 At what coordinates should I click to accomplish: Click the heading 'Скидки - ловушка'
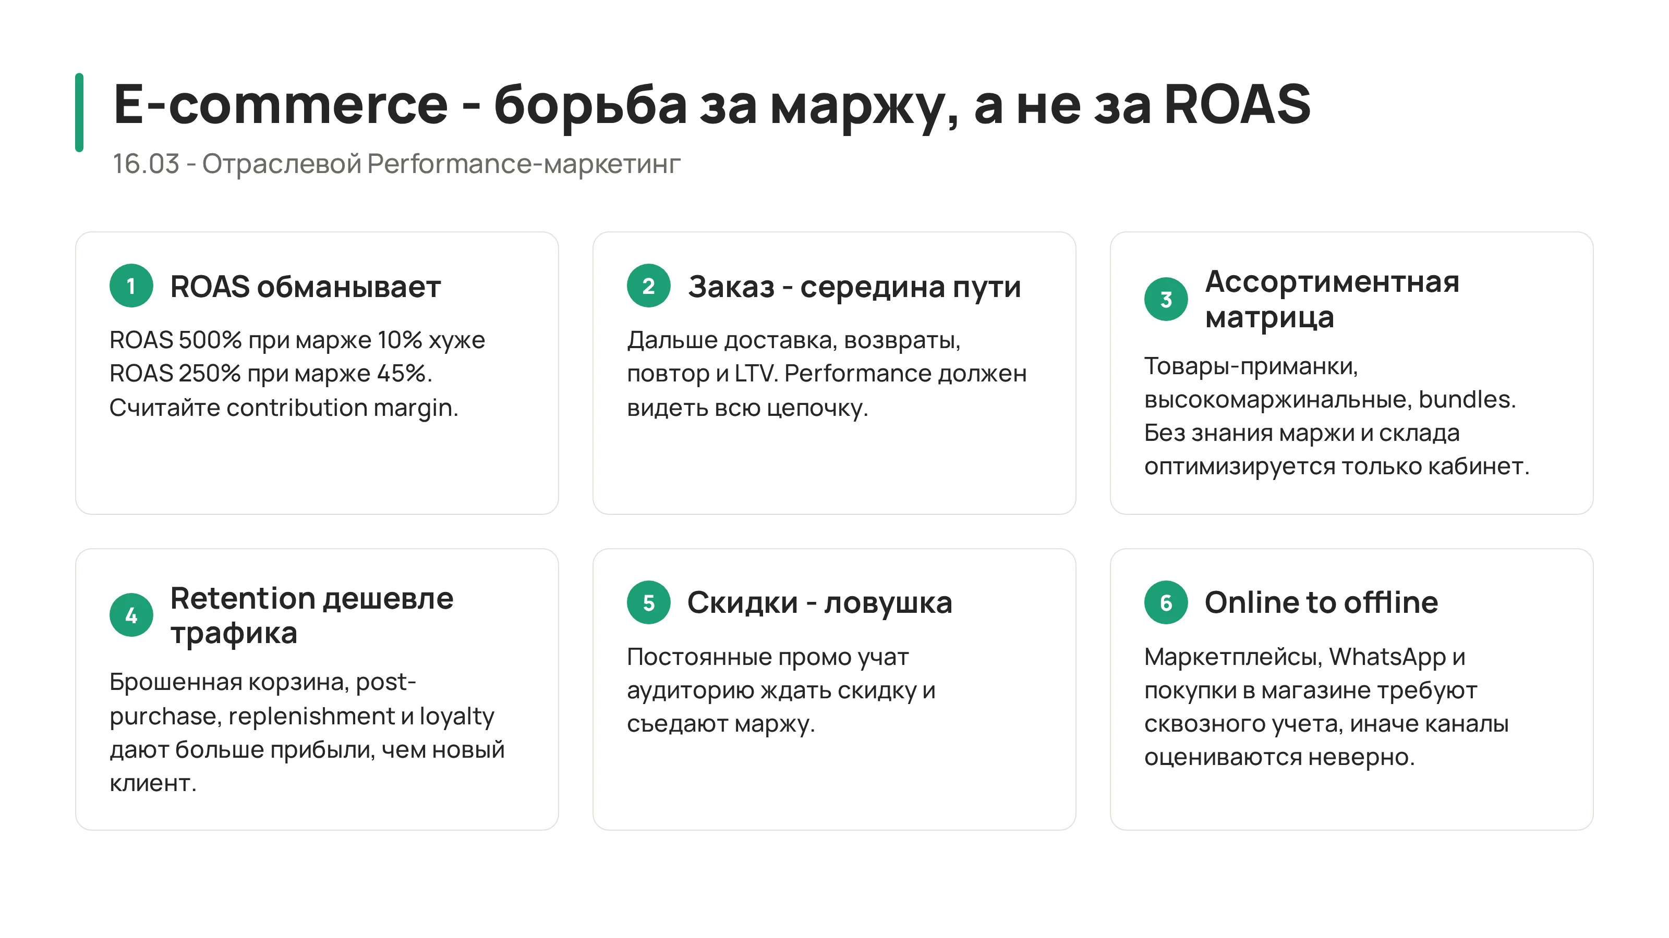pos(819,603)
